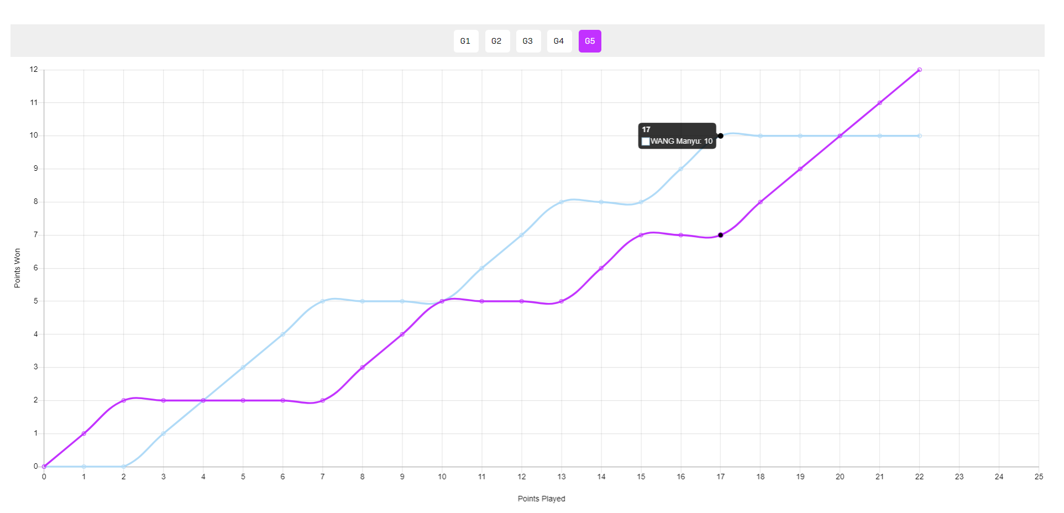Show the G4 game chart

coord(559,41)
